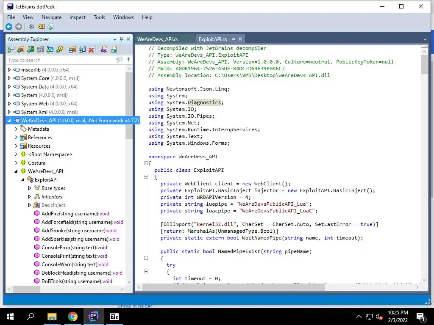Expand the System.Data assembly node
Image resolution: width=434 pixels, height=325 pixels.
point(9,86)
